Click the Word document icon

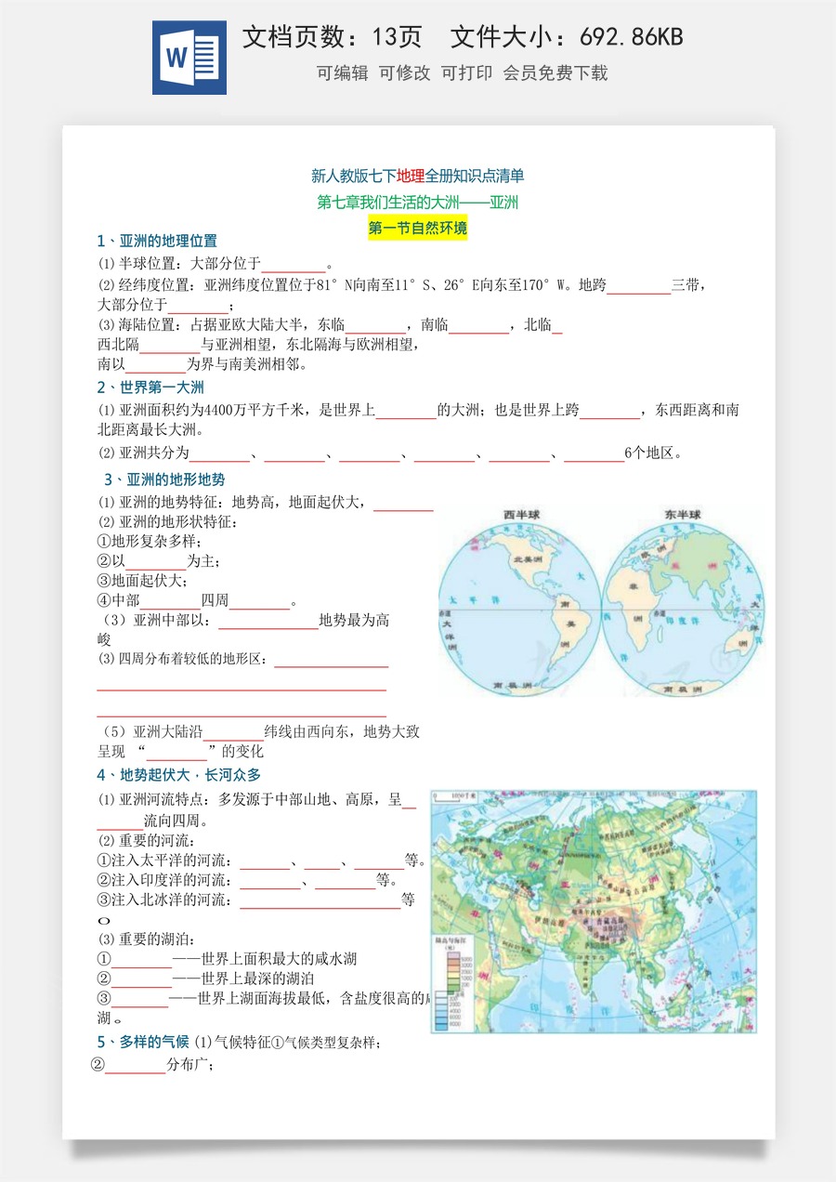[189, 58]
